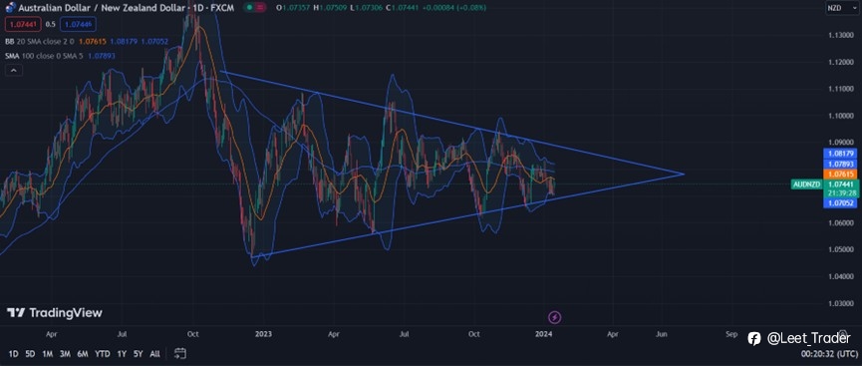Select the SMA 100 indicator legend

61,56
